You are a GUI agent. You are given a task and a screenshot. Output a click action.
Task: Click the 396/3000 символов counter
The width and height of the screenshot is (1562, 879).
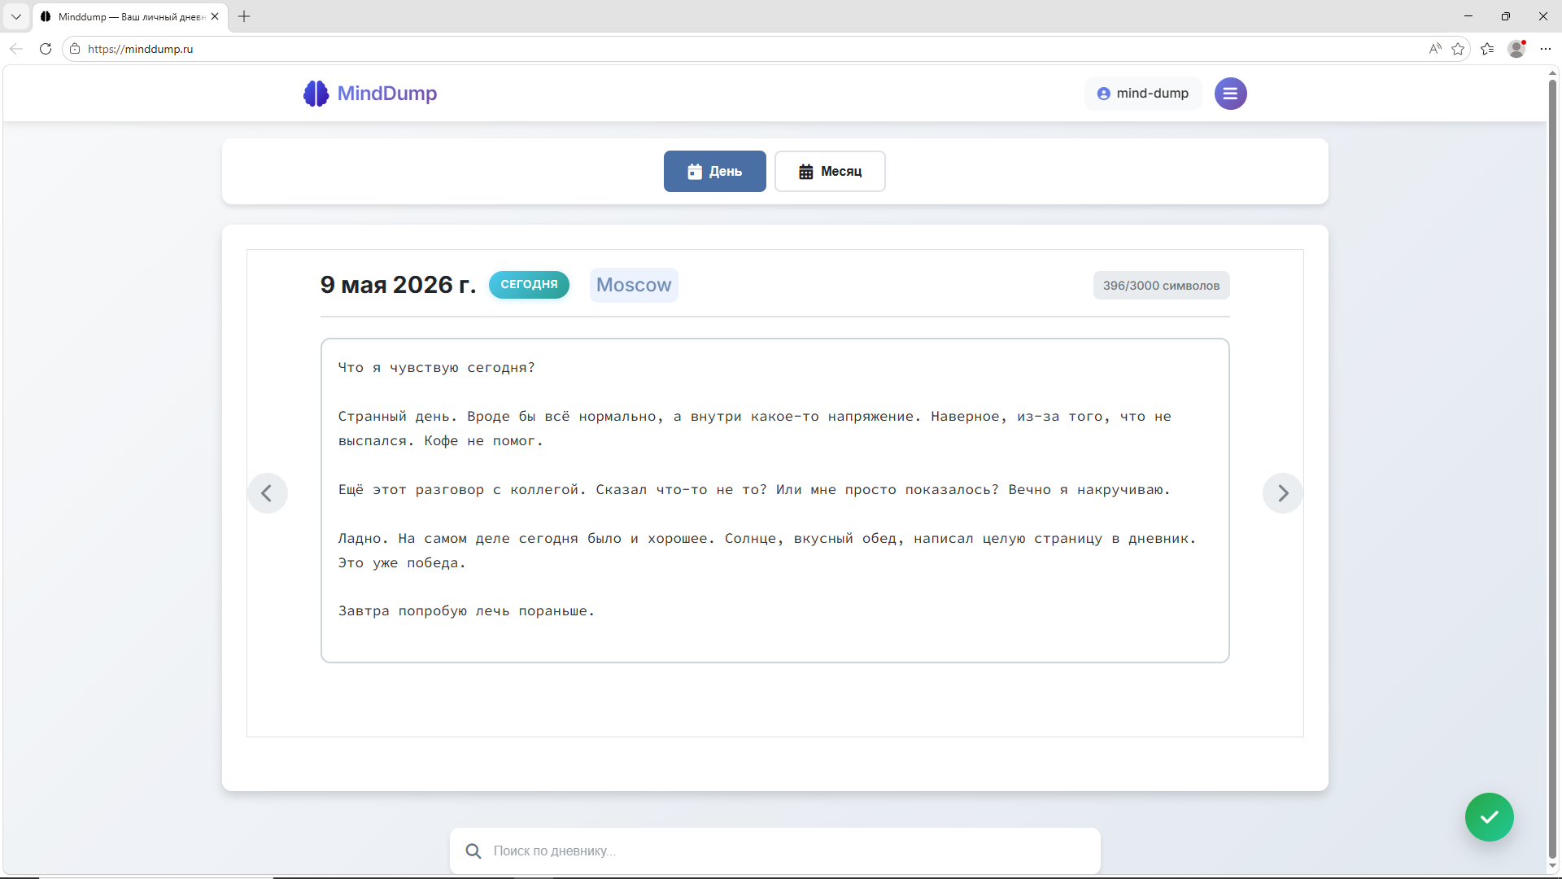click(1161, 286)
